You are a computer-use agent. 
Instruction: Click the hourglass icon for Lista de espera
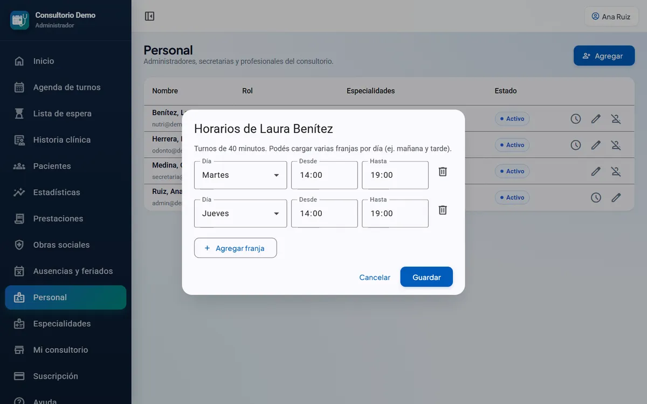[x=19, y=114]
